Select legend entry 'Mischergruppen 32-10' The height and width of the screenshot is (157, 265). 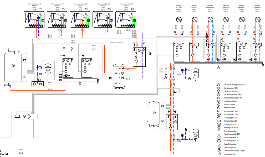231,114
